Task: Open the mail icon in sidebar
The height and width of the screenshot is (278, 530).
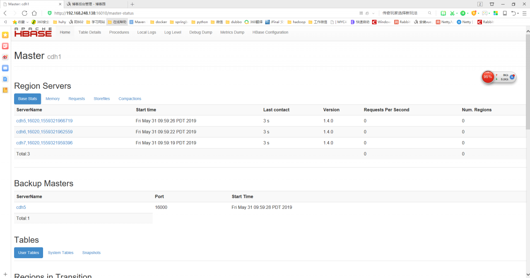Action: (x=5, y=68)
